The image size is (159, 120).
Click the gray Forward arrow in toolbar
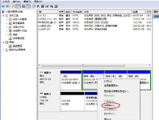point(7,6)
